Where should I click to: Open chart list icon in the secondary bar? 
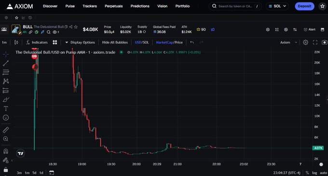pyautogui.click(x=23, y=18)
